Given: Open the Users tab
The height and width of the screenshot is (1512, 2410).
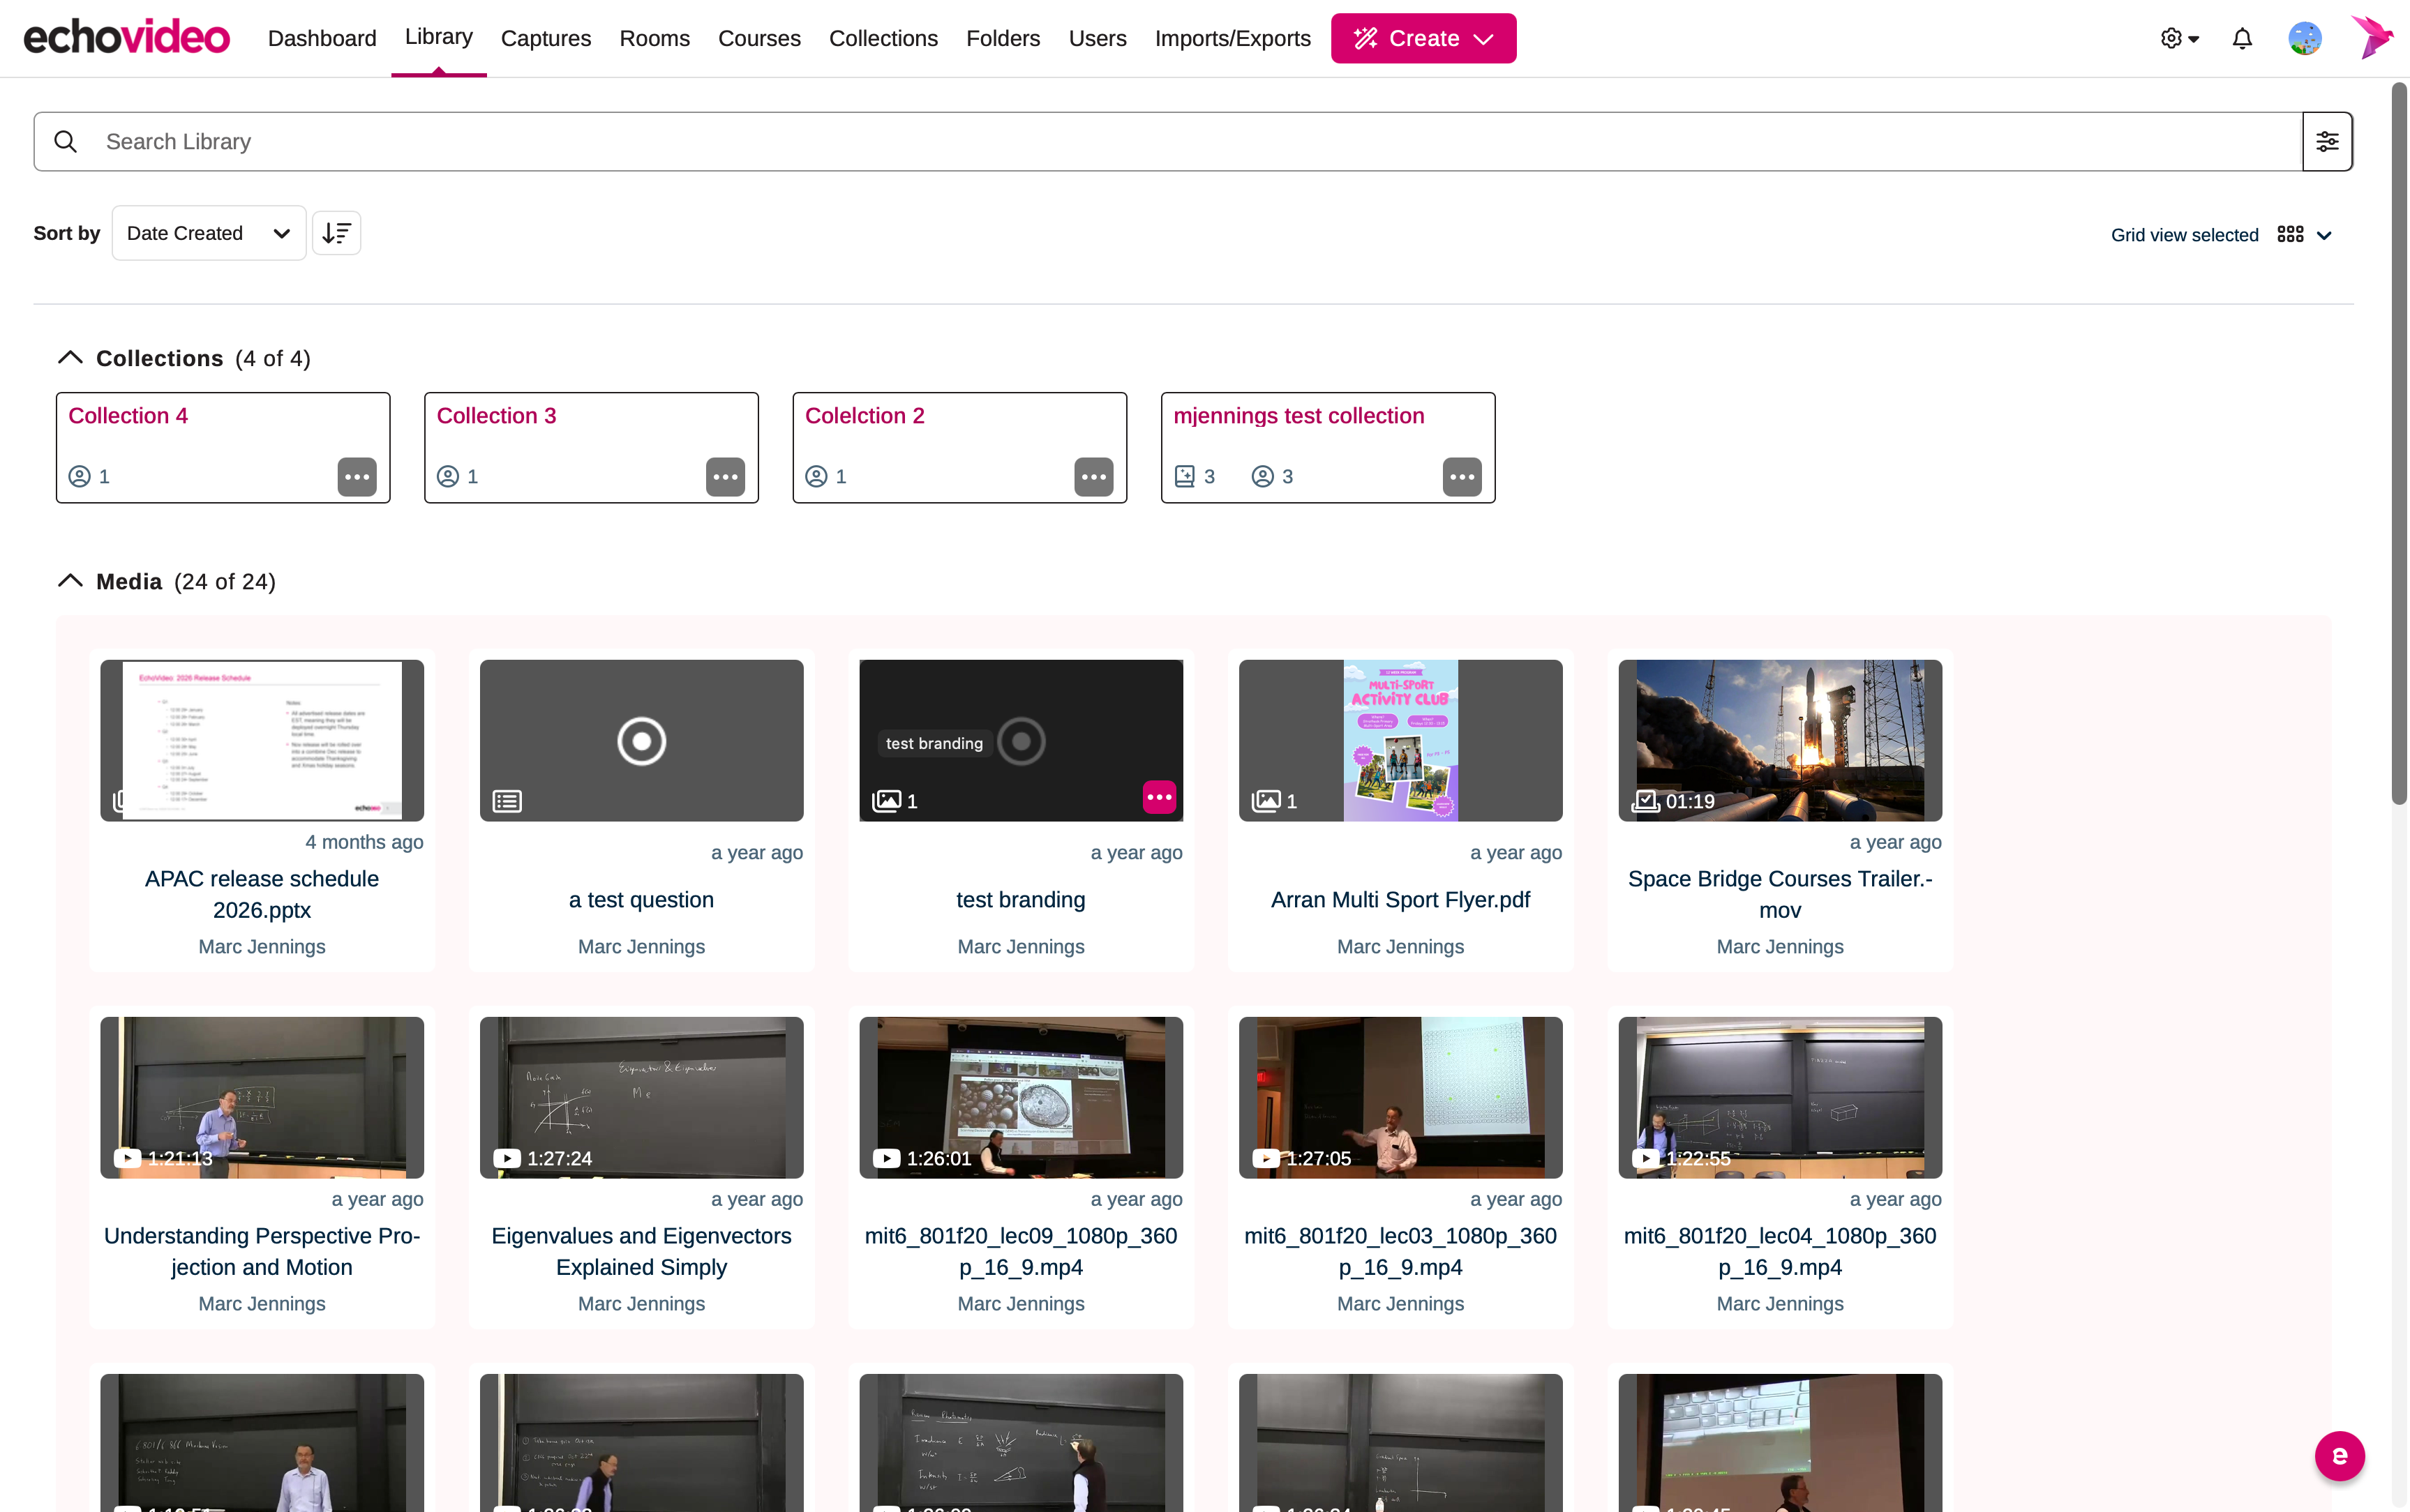Looking at the screenshot, I should click(x=1098, y=38).
